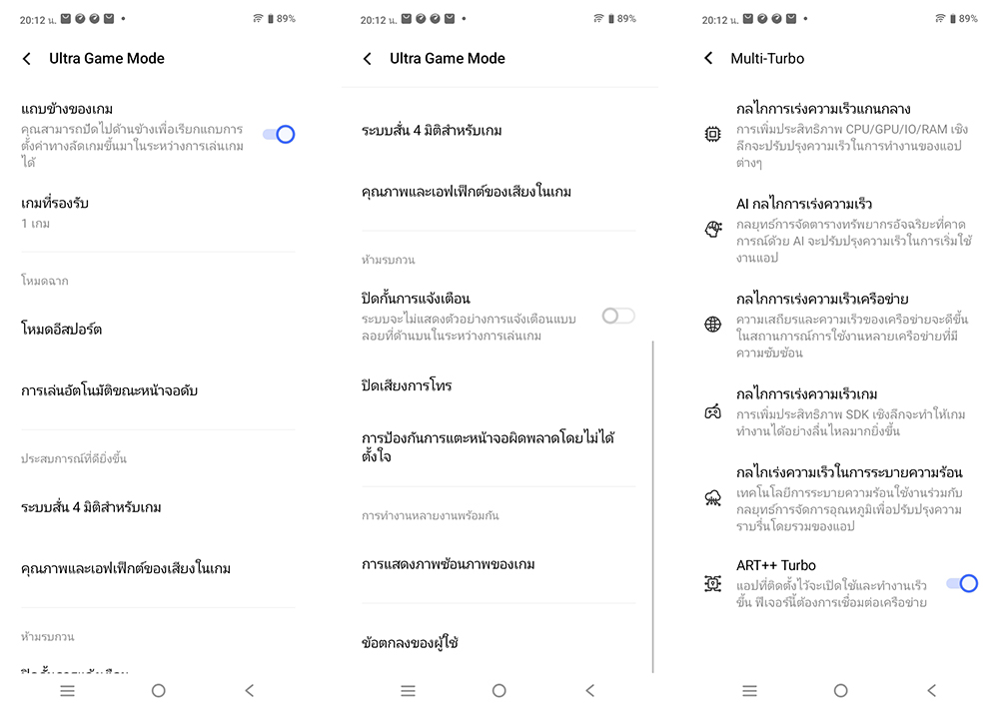Open ปิดเสียงการโทร option
This screenshot has width=999, height=708.
499,385
